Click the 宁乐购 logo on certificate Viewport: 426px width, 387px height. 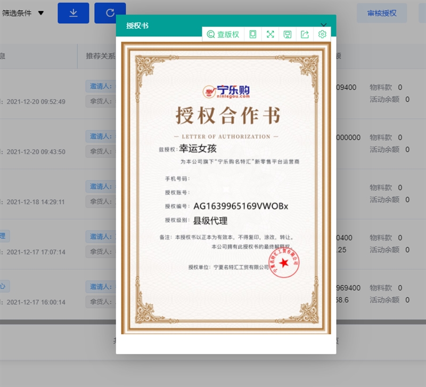tap(226, 91)
